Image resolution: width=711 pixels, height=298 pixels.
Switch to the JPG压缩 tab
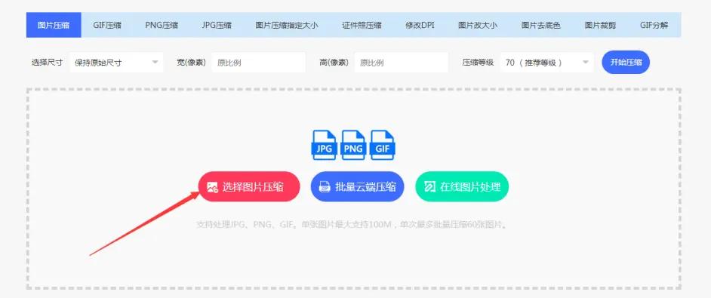217,25
